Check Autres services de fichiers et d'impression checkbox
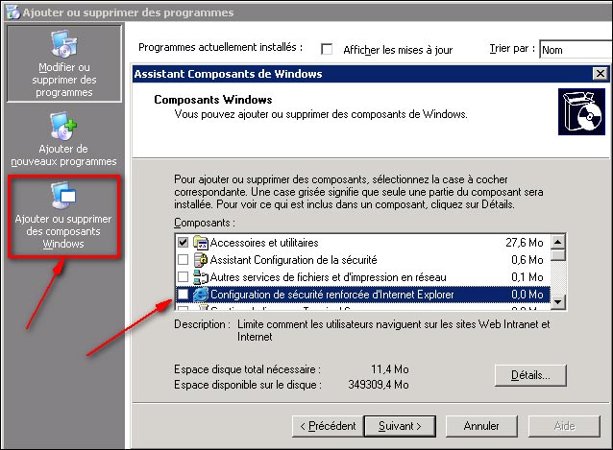The width and height of the screenshot is (613, 450). [183, 276]
